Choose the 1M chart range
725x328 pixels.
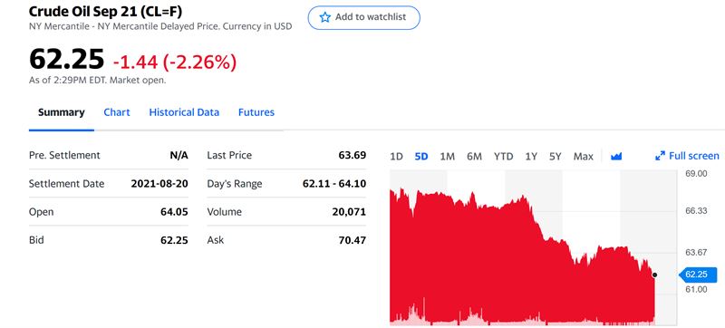(x=447, y=157)
